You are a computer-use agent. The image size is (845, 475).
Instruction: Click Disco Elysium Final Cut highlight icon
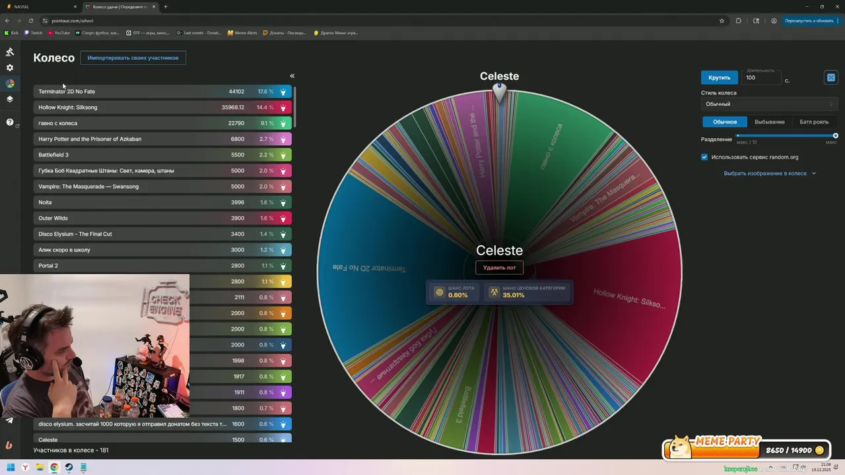[x=283, y=234]
